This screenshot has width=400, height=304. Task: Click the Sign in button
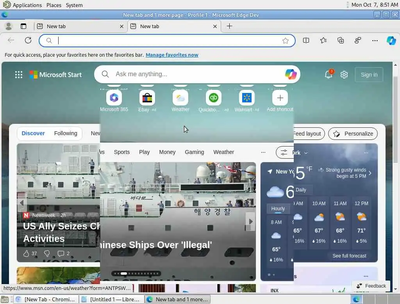click(369, 75)
